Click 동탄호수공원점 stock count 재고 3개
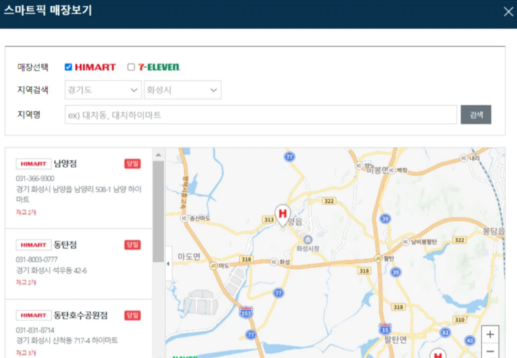The width and height of the screenshot is (517, 358). (x=26, y=353)
